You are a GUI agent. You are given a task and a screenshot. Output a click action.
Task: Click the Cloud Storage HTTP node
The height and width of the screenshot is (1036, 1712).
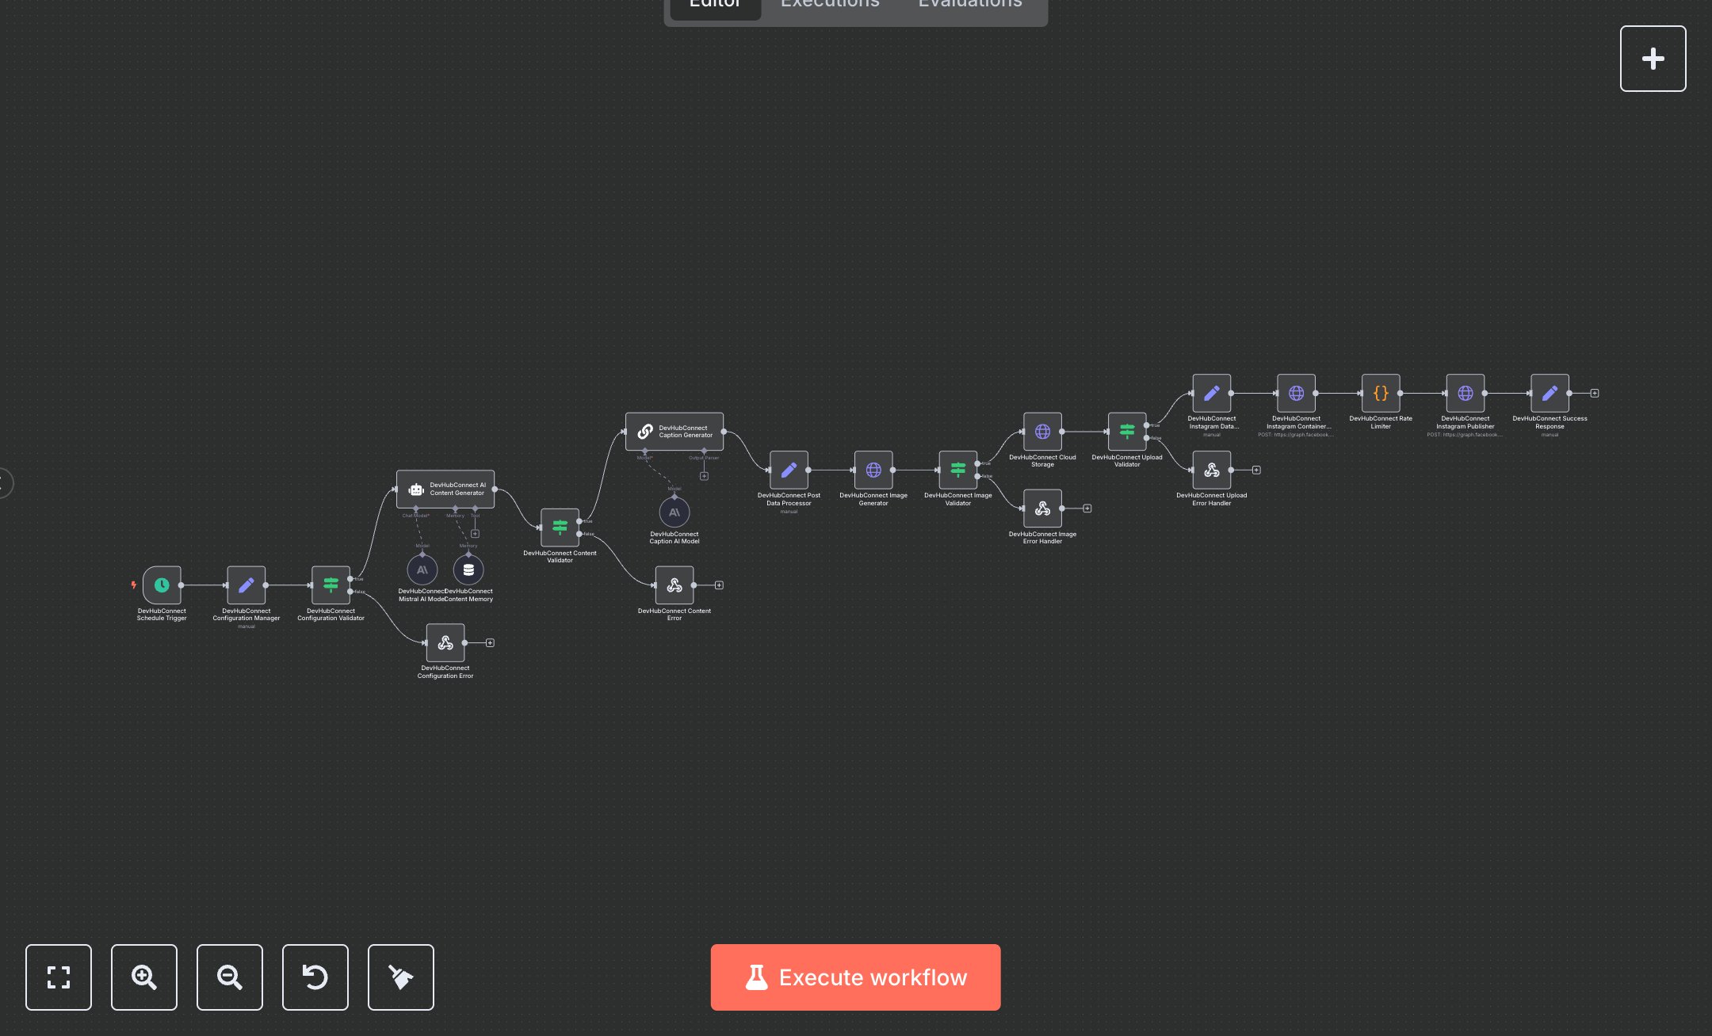click(1042, 432)
